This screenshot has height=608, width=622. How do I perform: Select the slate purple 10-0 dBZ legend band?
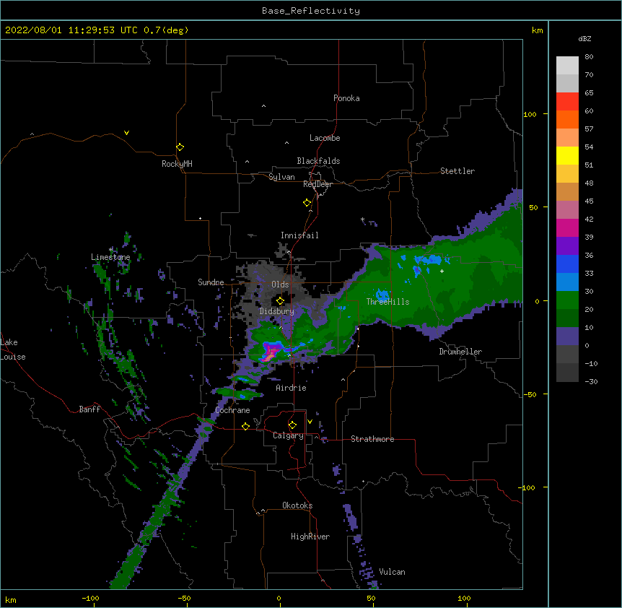point(567,336)
